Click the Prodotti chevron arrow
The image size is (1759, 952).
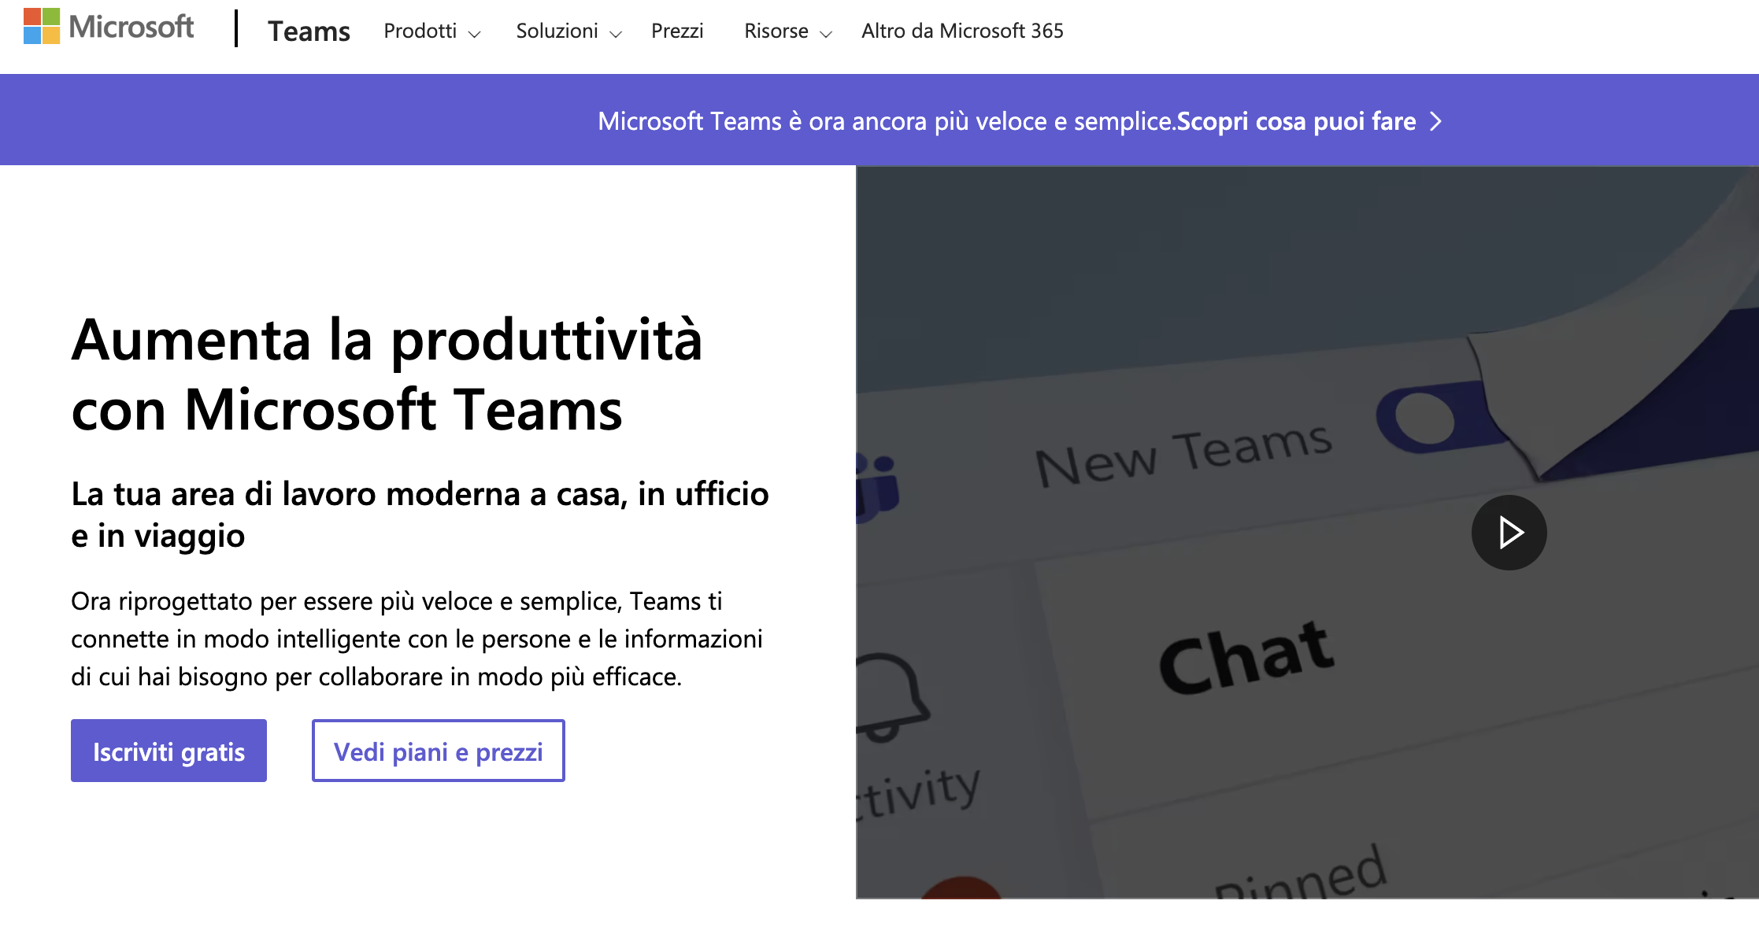coord(474,34)
